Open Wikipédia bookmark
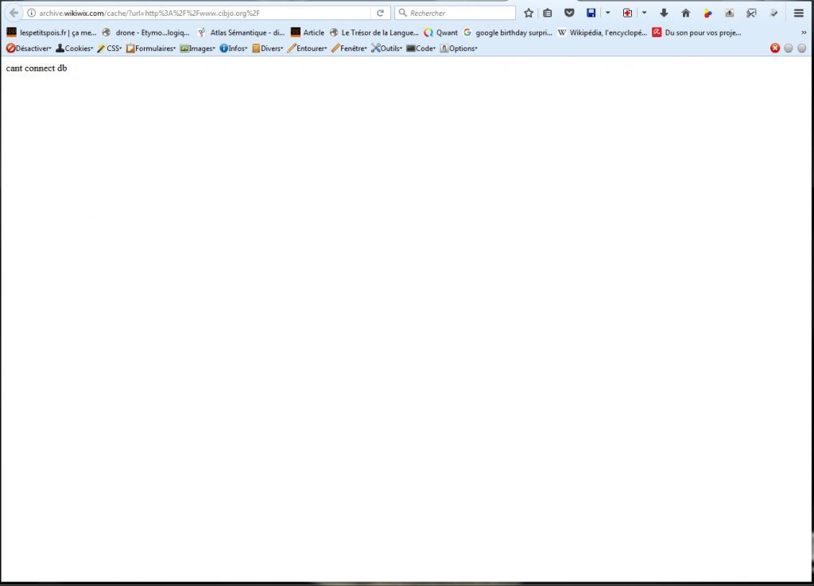Screen dimensions: 814x586 coord(602,33)
